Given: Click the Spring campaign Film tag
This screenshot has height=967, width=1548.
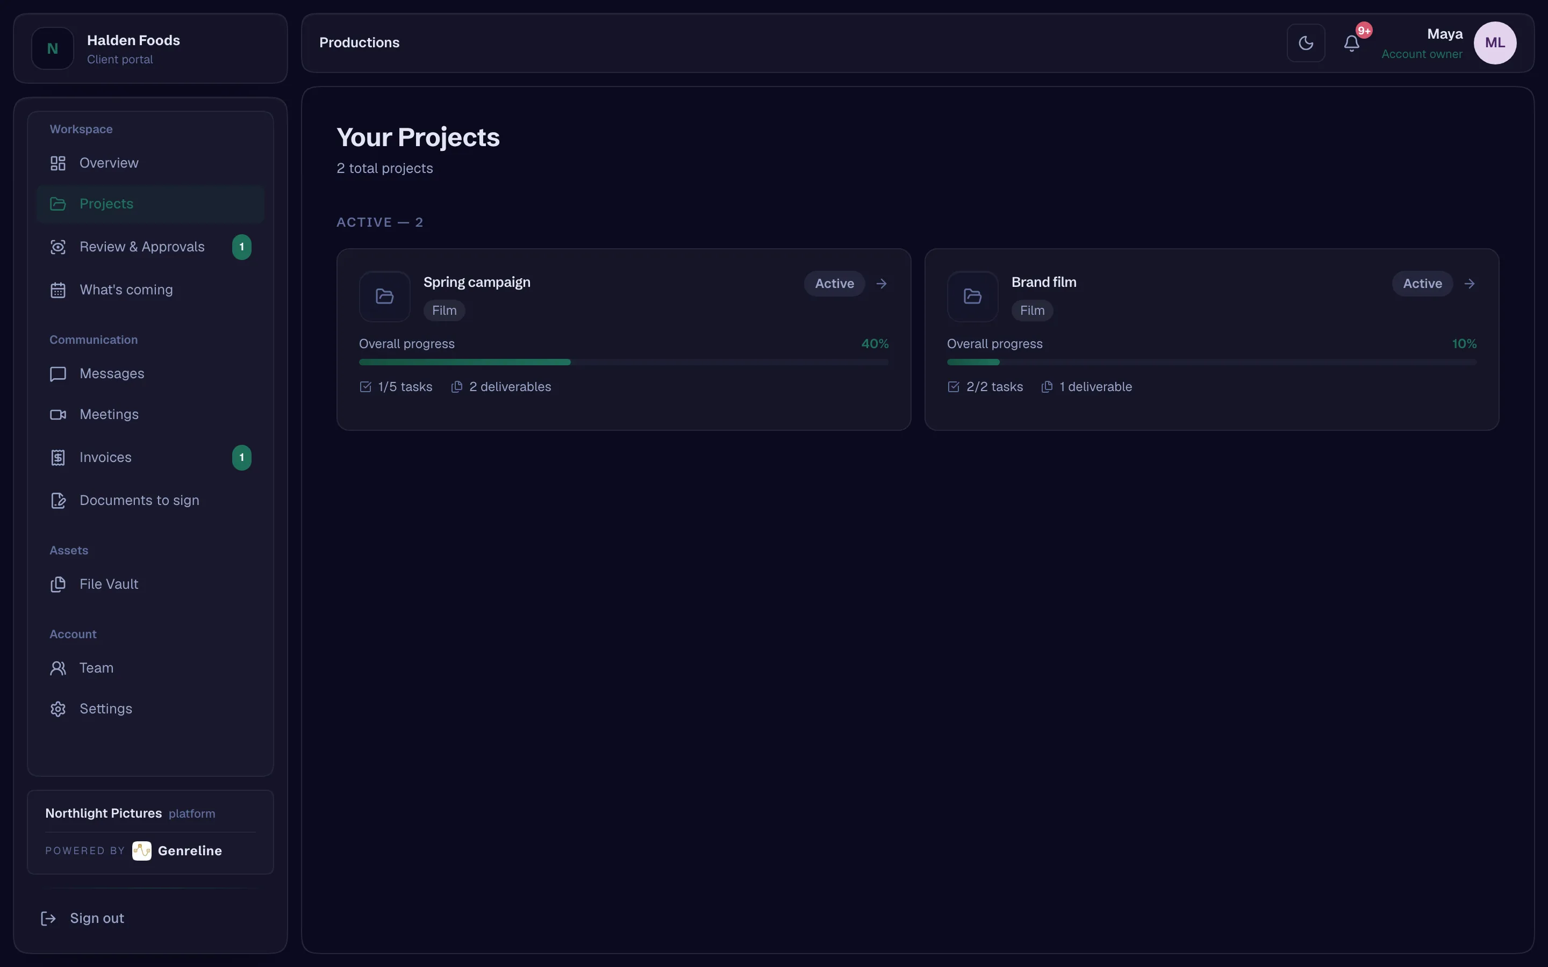Looking at the screenshot, I should click(x=444, y=311).
